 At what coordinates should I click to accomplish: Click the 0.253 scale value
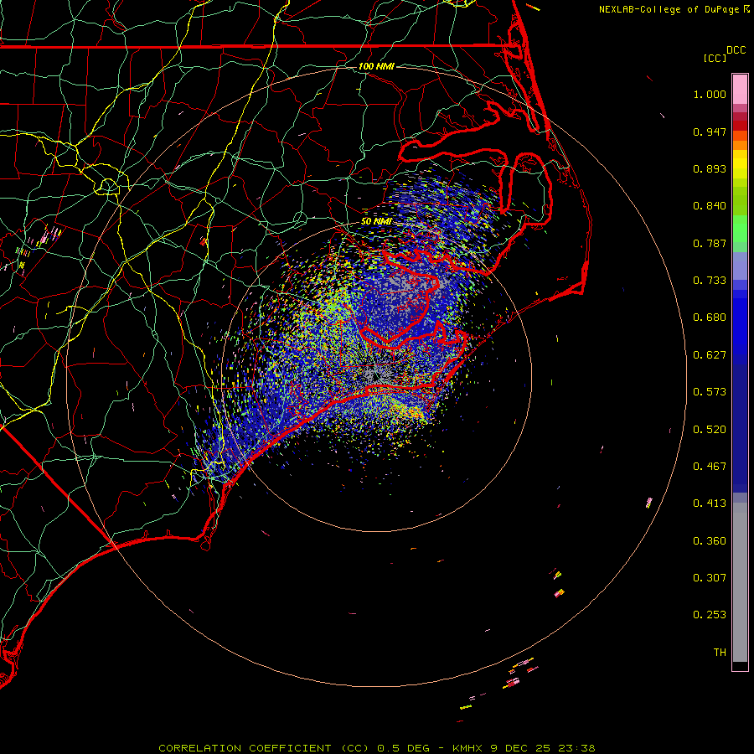coord(710,615)
